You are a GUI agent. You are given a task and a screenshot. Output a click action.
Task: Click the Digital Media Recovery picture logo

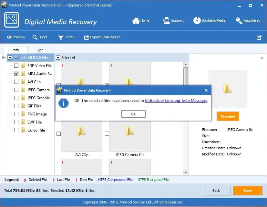tap(12, 20)
